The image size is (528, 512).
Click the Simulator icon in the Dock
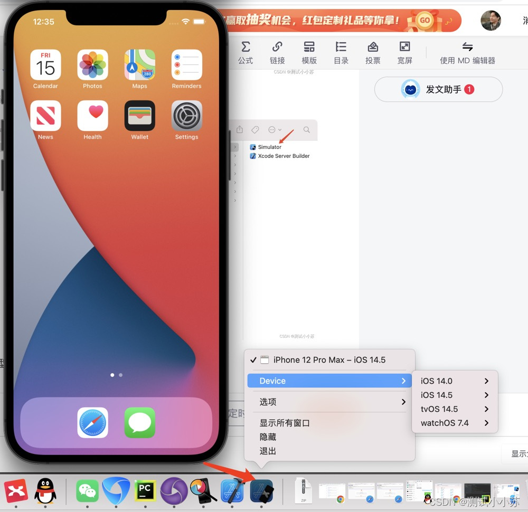pos(261,491)
